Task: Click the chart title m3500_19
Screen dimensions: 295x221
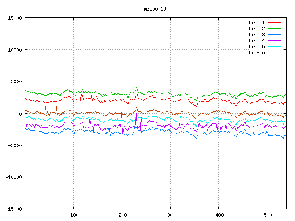Action: click(x=155, y=9)
